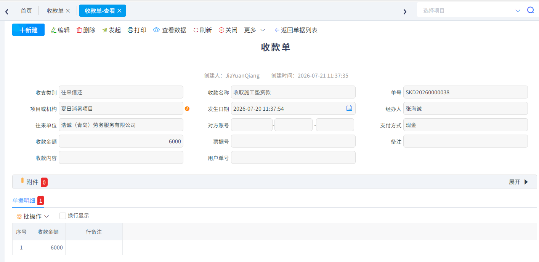Screen dimensions: 539x262
Task: Switch to the 首页 tab
Action: (26, 11)
